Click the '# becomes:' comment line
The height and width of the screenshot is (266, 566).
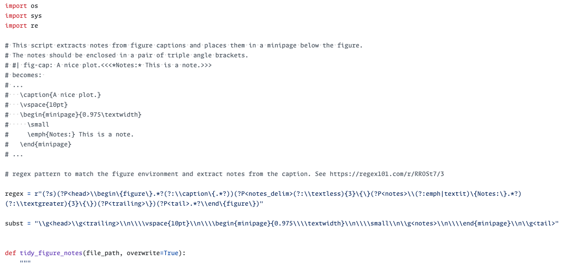[x=23, y=75]
